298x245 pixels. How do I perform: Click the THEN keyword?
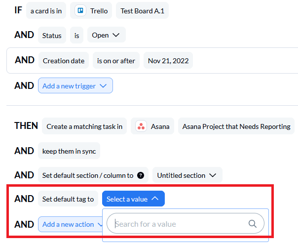click(26, 125)
